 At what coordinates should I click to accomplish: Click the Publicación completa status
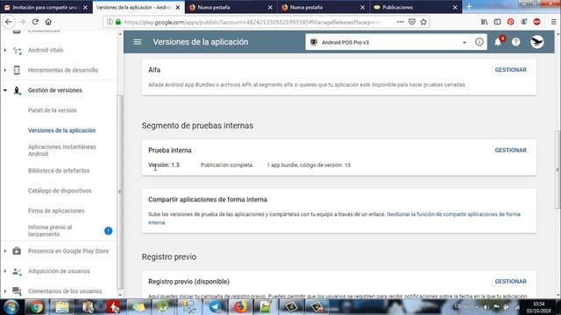[x=227, y=165]
